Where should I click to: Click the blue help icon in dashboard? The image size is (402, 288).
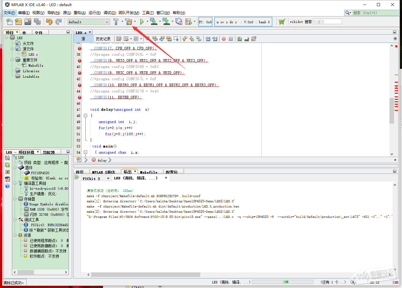(7, 186)
